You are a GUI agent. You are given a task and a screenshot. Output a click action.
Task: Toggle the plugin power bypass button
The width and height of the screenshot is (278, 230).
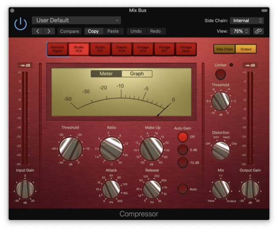pyautogui.click(x=20, y=25)
